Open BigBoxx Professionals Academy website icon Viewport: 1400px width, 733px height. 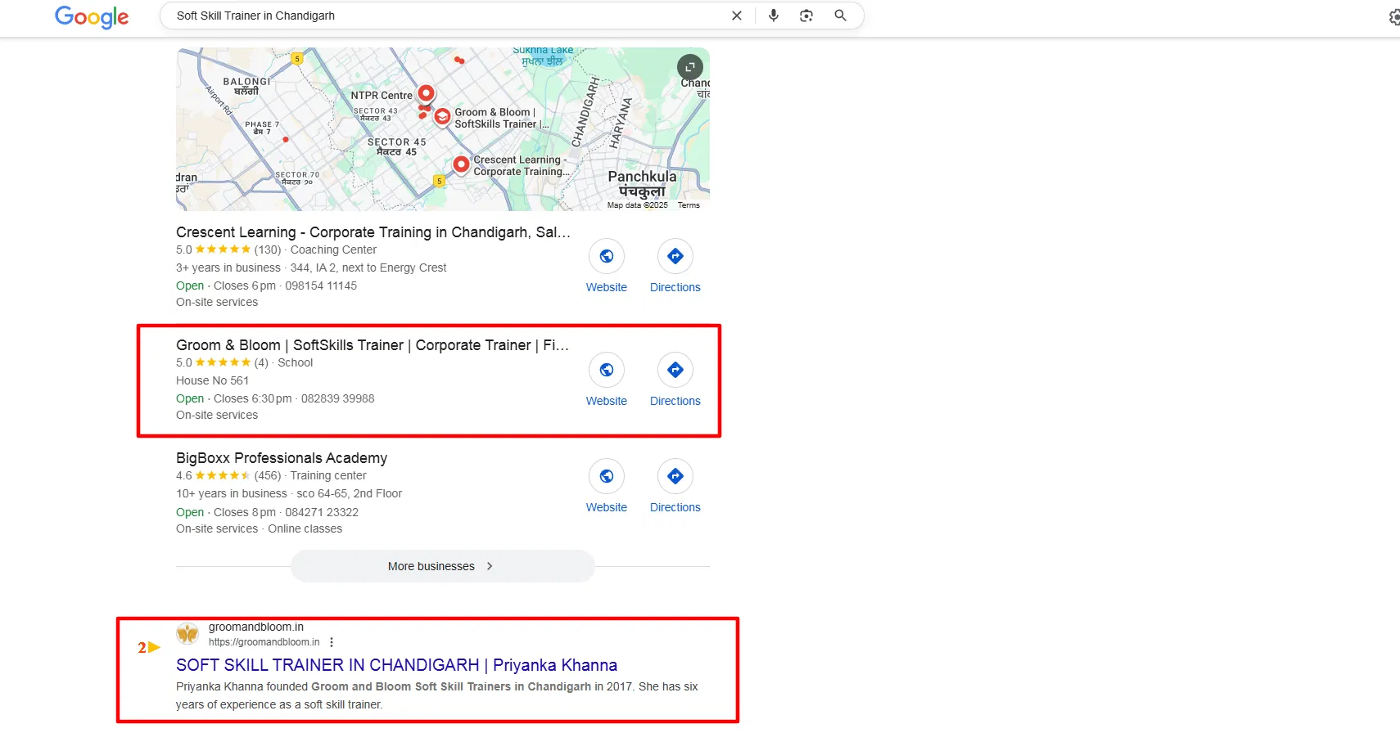(x=607, y=477)
